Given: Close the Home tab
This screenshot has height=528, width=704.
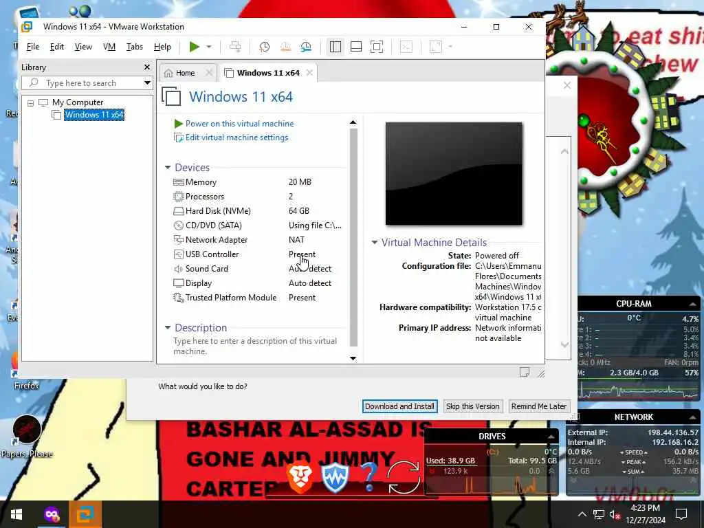Looking at the screenshot, I should 209,73.
